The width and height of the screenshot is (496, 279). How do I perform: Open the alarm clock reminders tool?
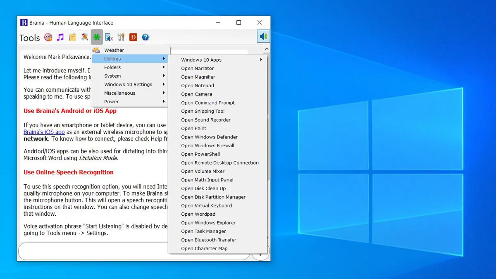(x=48, y=37)
